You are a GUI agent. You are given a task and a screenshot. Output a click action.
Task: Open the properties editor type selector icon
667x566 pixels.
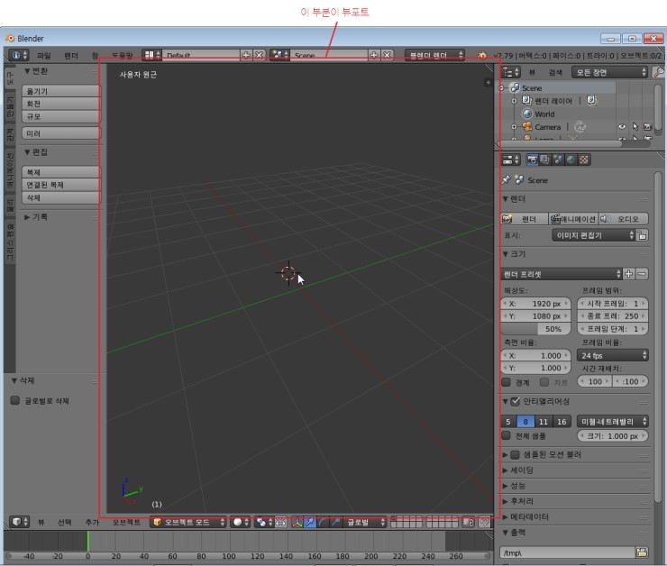point(511,160)
